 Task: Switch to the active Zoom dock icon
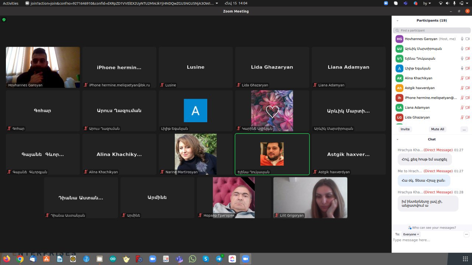246,259
